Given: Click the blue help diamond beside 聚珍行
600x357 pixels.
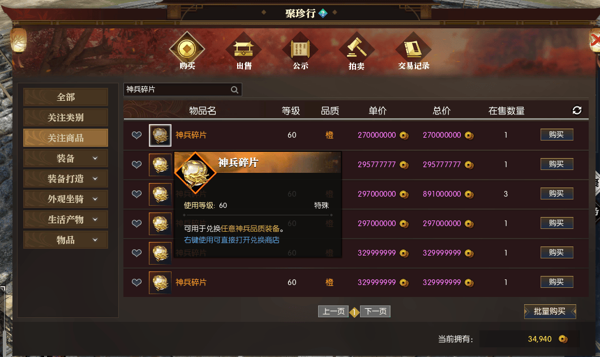Looking at the screenshot, I should pyautogui.click(x=323, y=13).
